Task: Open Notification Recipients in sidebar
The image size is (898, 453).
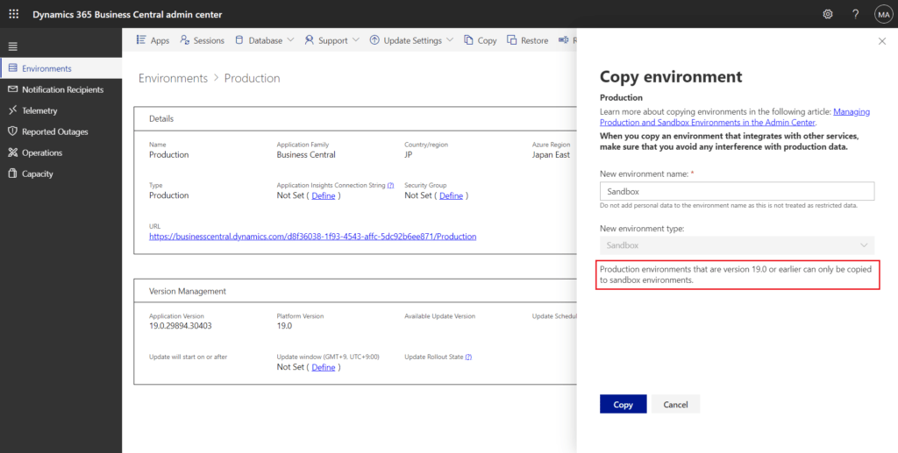Action: pyautogui.click(x=62, y=89)
